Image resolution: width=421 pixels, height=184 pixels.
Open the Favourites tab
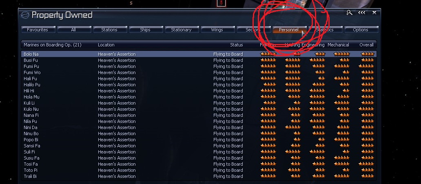tap(38, 30)
